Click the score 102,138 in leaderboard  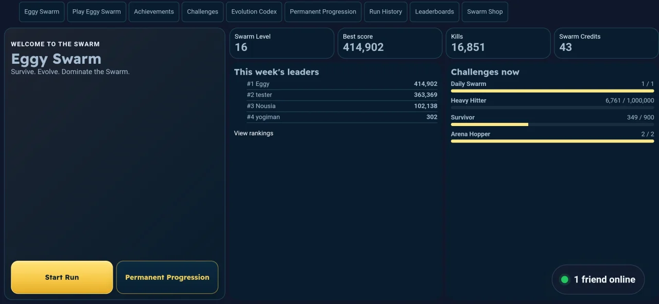425,106
